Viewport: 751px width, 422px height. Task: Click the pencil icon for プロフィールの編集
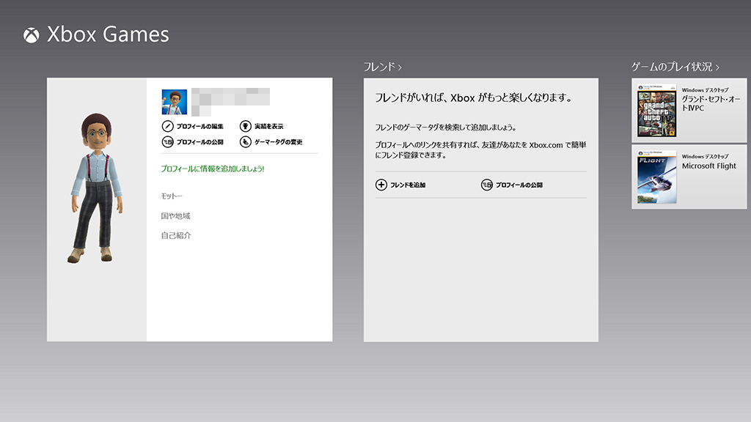(167, 126)
